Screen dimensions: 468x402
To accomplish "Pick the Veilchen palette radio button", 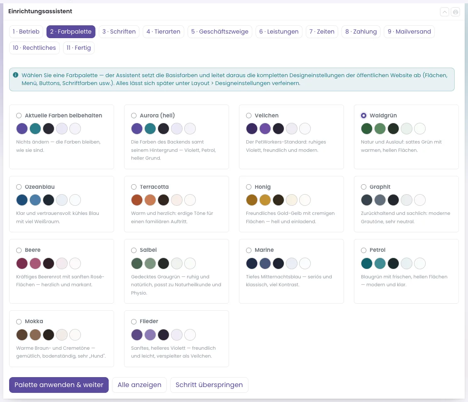I will click(x=249, y=115).
